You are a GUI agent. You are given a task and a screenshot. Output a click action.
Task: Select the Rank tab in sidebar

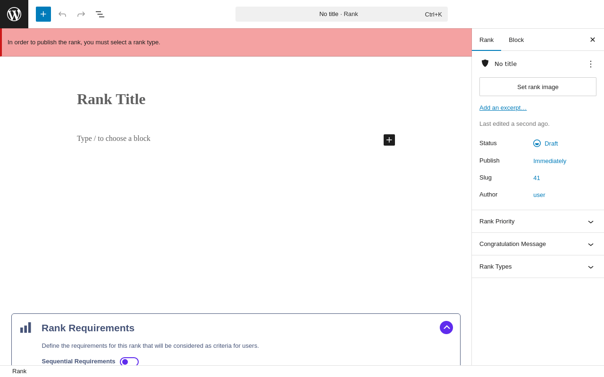pos(487,40)
